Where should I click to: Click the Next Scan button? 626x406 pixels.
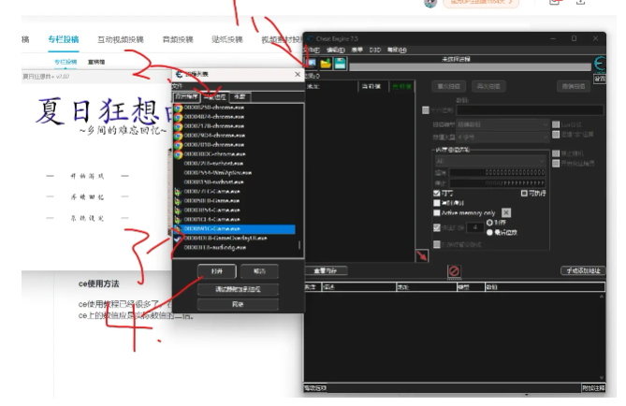(488, 86)
